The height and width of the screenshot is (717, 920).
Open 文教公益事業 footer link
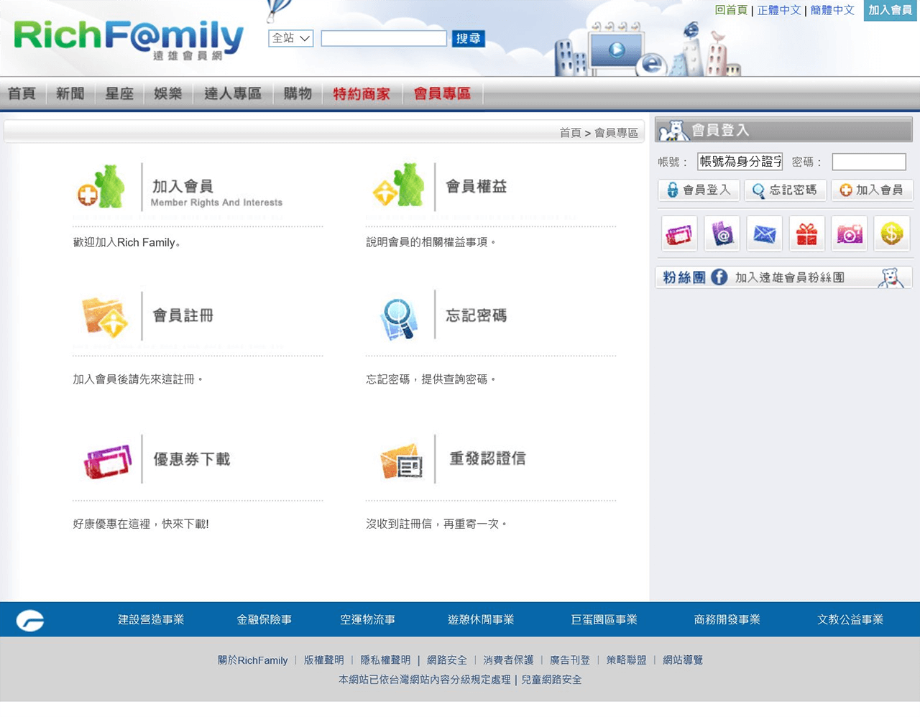(850, 619)
